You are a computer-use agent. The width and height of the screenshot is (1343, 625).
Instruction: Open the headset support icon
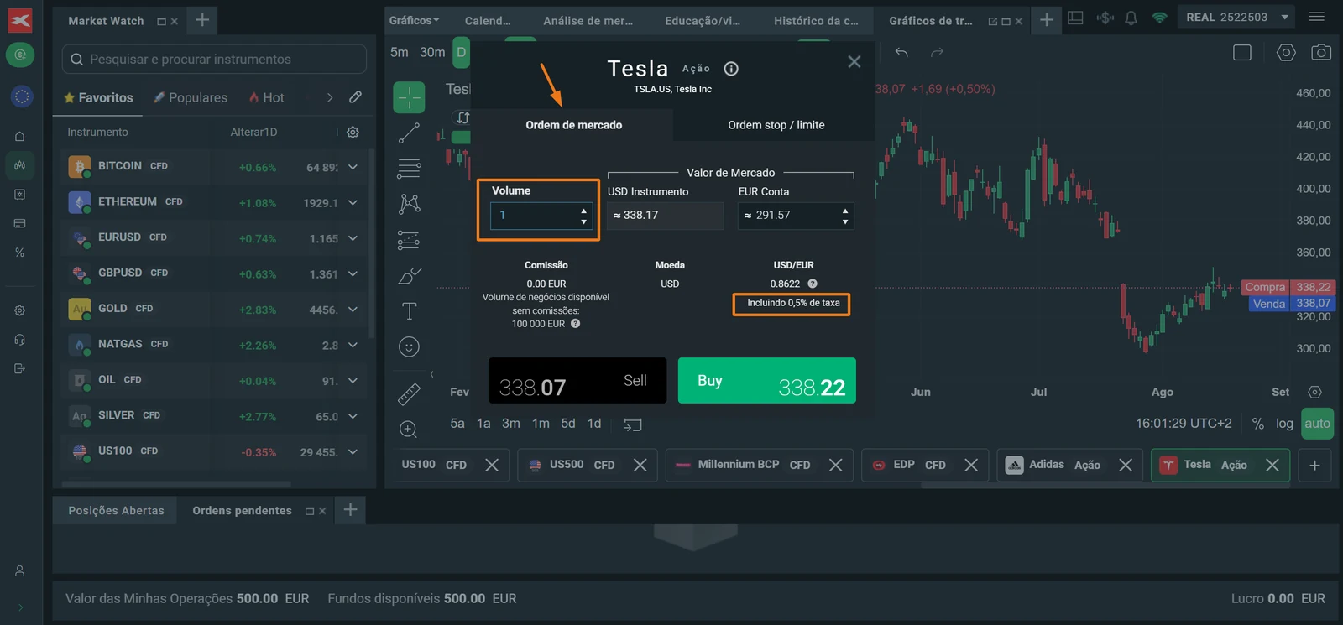click(x=20, y=340)
